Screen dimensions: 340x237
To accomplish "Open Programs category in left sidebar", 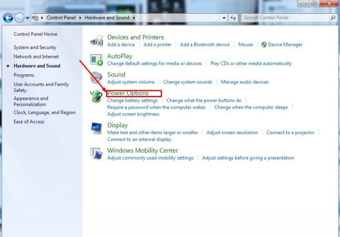I will coord(24,75).
